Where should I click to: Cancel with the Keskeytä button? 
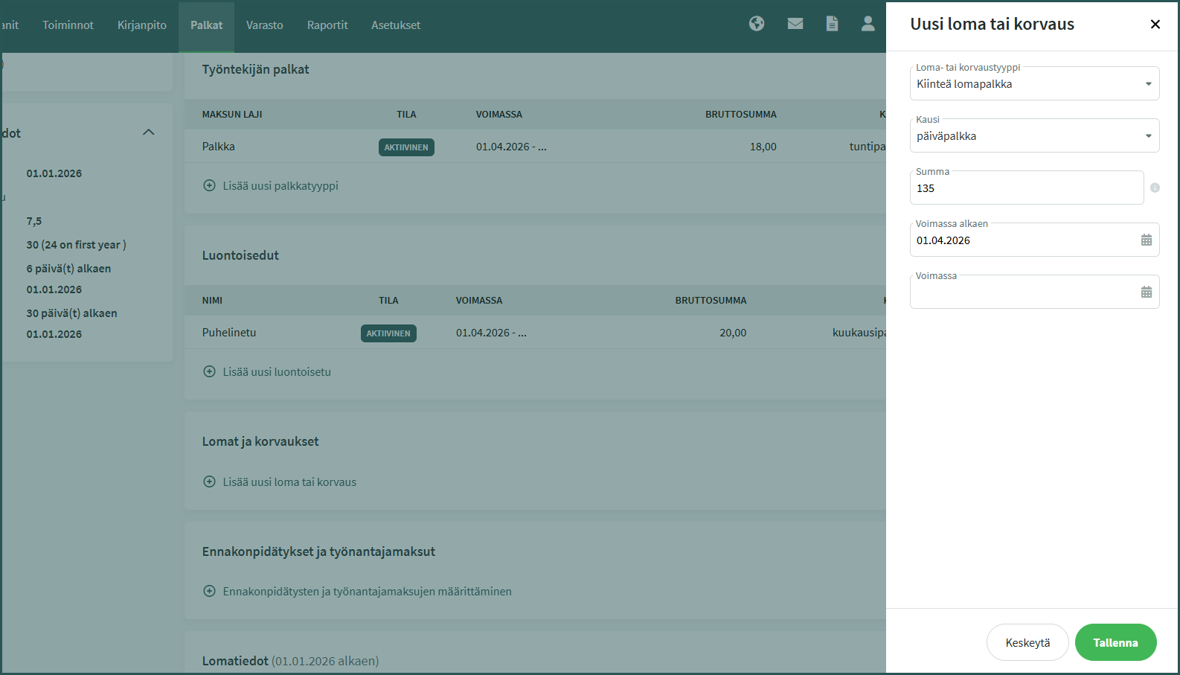[1027, 642]
